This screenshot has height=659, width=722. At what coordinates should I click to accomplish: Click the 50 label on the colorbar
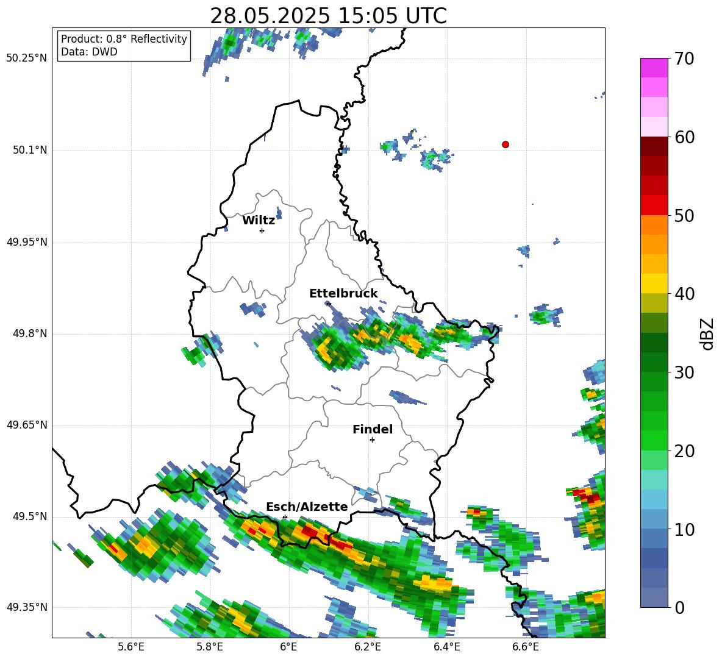tap(684, 215)
